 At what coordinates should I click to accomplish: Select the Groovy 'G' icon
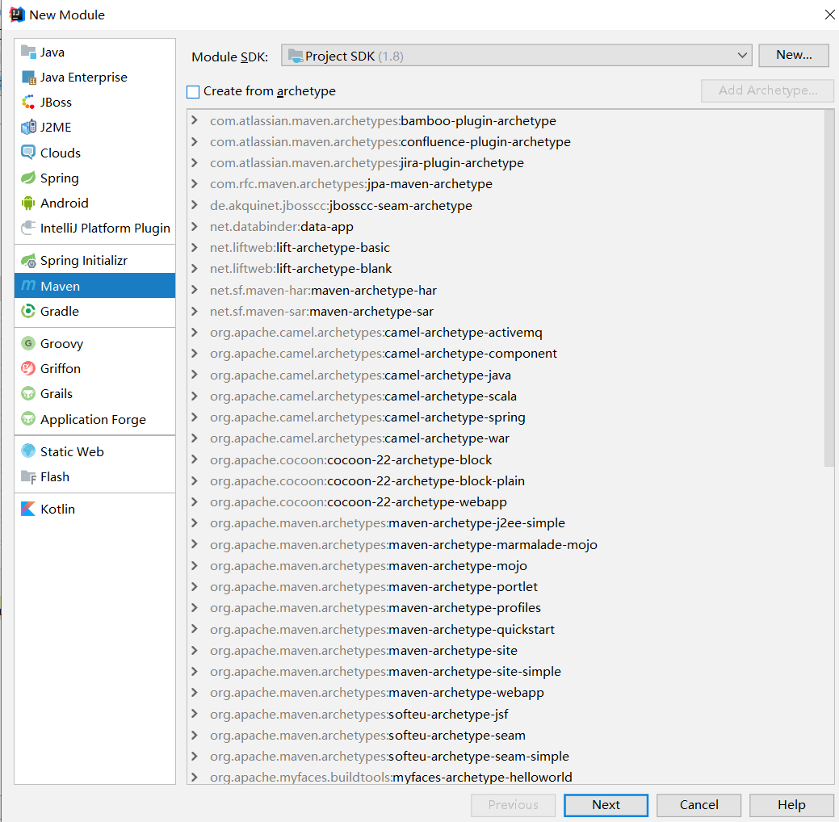[27, 343]
